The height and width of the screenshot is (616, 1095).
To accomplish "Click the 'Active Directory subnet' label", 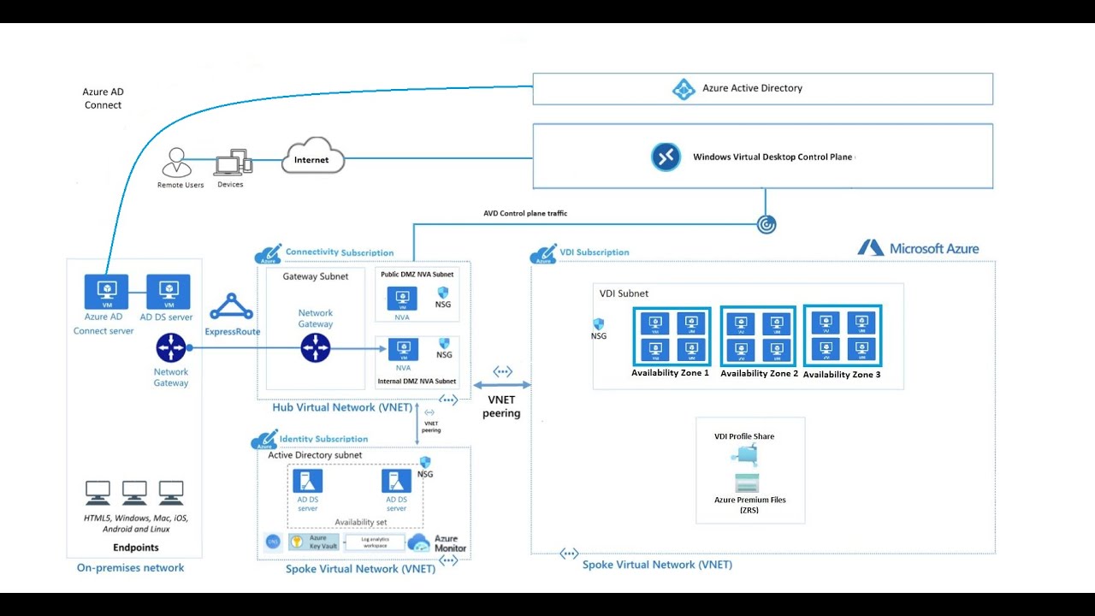I will point(315,455).
